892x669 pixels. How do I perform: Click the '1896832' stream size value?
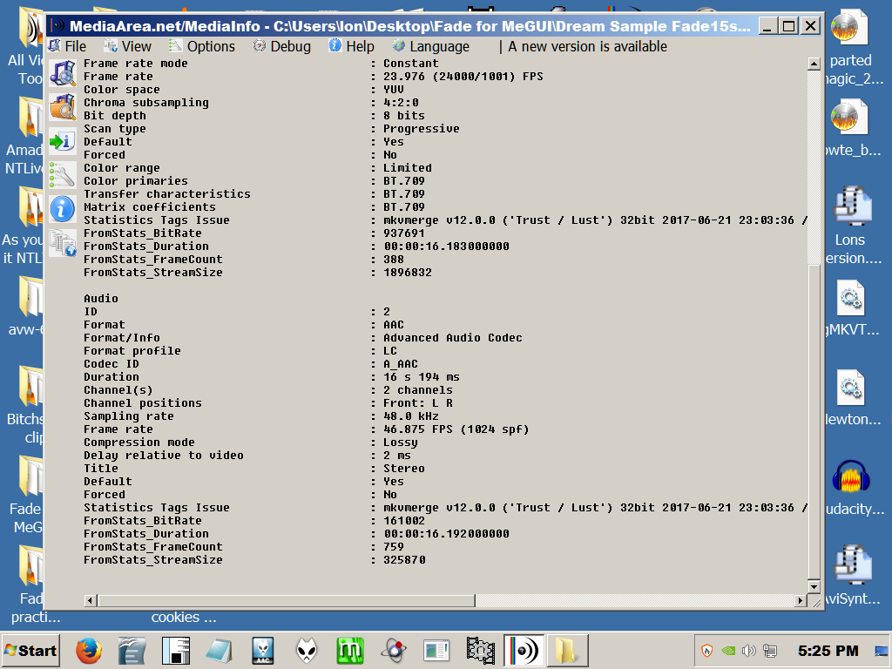tap(408, 273)
